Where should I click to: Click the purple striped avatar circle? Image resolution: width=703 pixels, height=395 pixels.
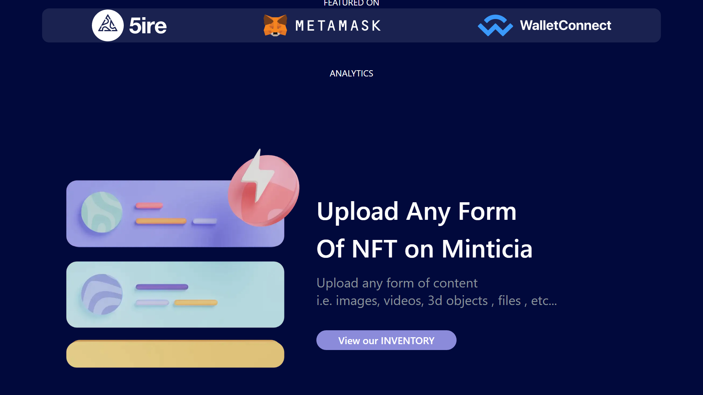(x=102, y=294)
